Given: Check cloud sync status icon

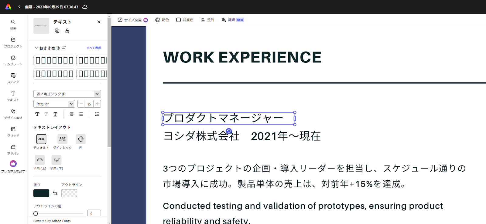Looking at the screenshot, I should pyautogui.click(x=85, y=7).
